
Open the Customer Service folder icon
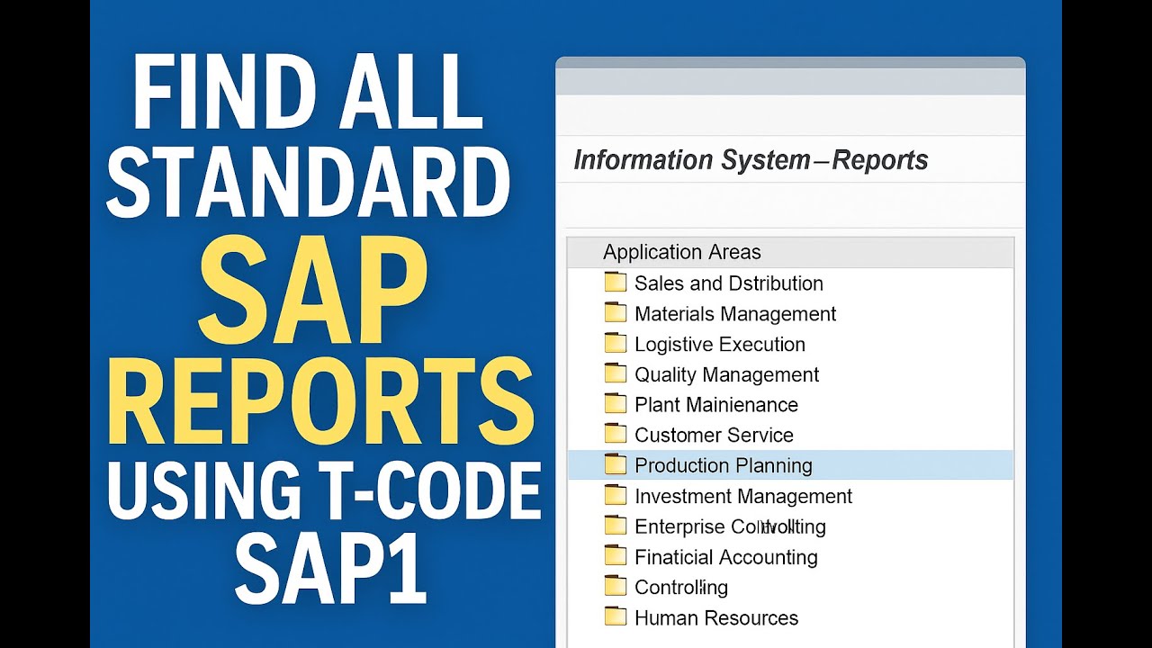(616, 435)
